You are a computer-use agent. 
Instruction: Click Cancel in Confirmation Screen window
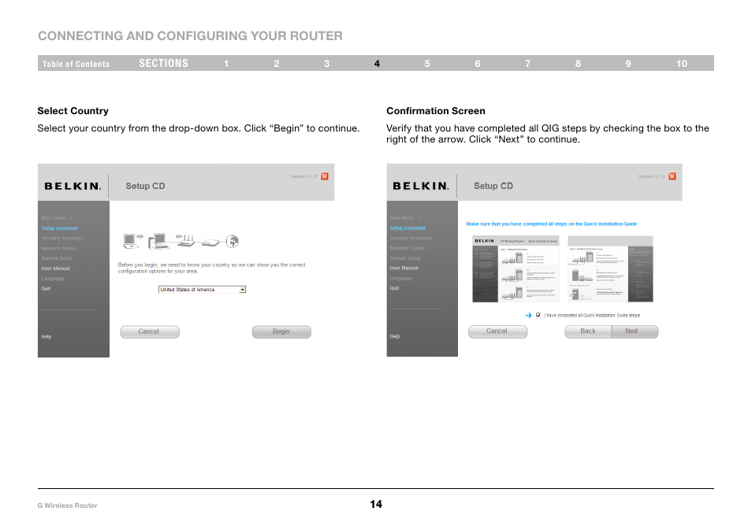tap(497, 331)
